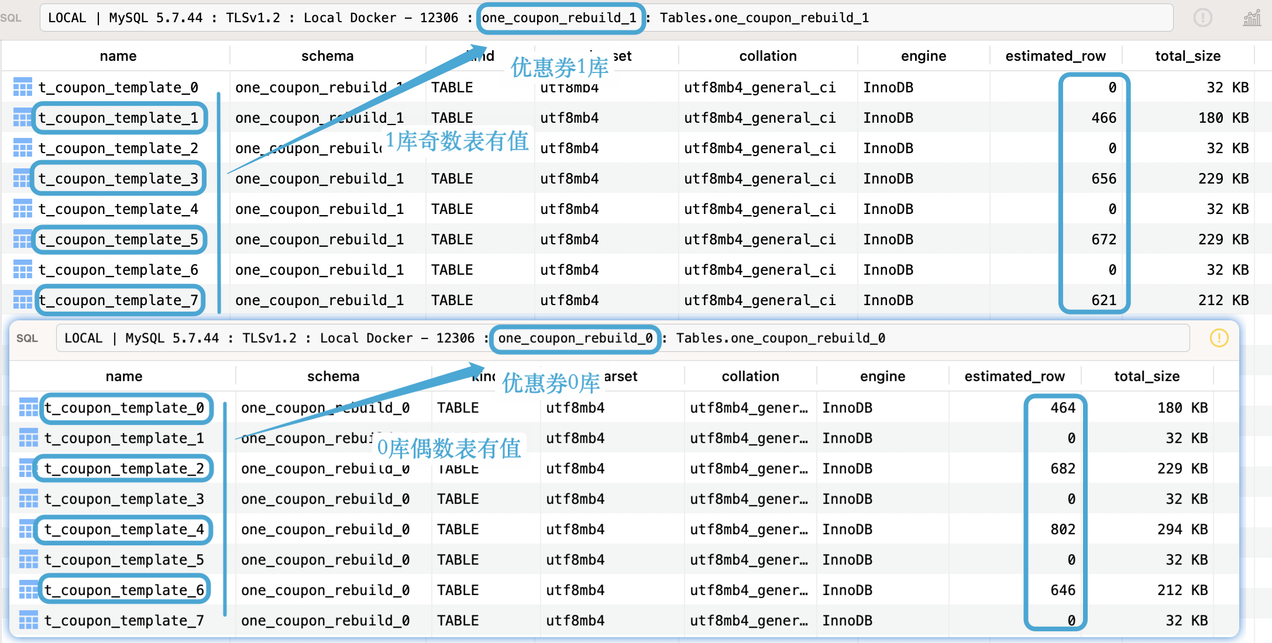Click estimated_row value 464
Screen dimensions: 1272x643
coord(1063,408)
